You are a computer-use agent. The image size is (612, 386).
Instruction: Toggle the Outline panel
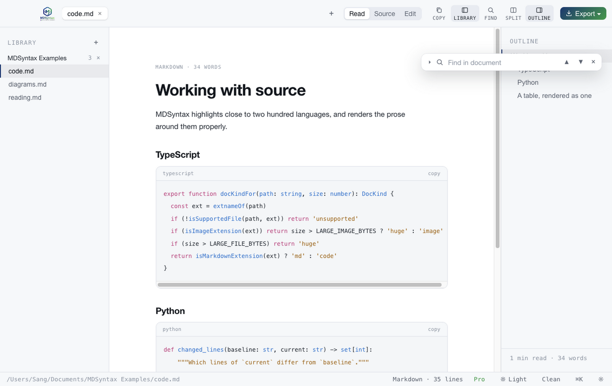(539, 13)
